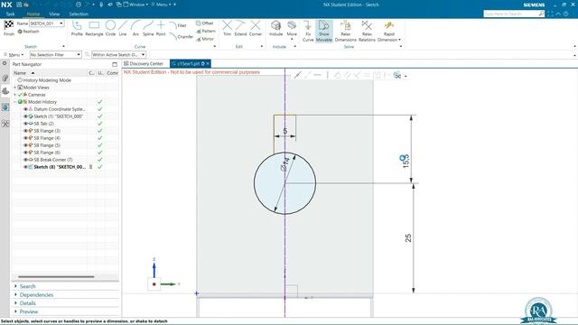Click the 15.5 dimension value
The height and width of the screenshot is (325, 578).
pyautogui.click(x=406, y=162)
